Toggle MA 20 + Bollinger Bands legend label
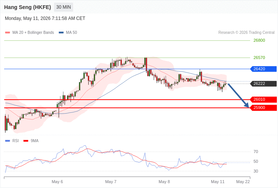The image size is (278, 188). pyautogui.click(x=33, y=33)
